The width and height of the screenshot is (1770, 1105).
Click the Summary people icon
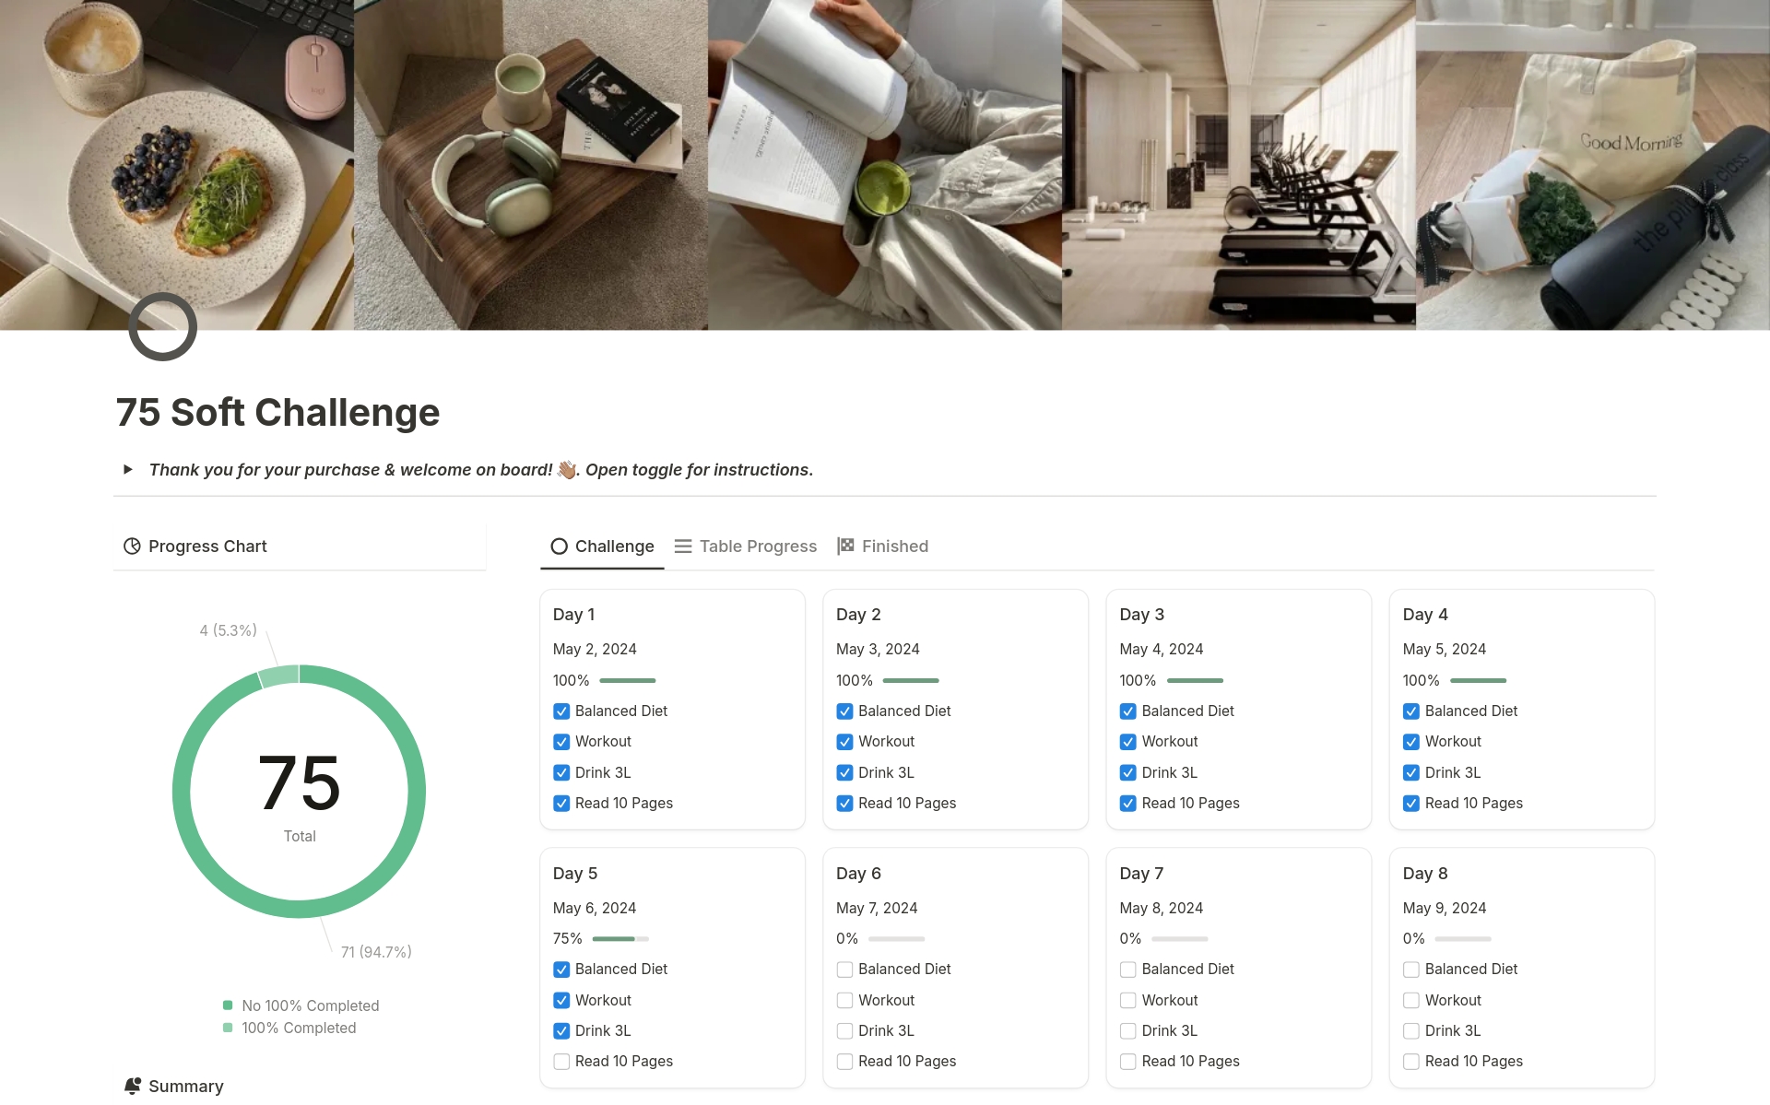coord(132,1086)
